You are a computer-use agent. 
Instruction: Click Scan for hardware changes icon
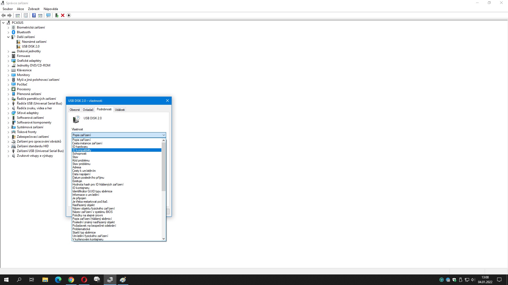coord(48,15)
